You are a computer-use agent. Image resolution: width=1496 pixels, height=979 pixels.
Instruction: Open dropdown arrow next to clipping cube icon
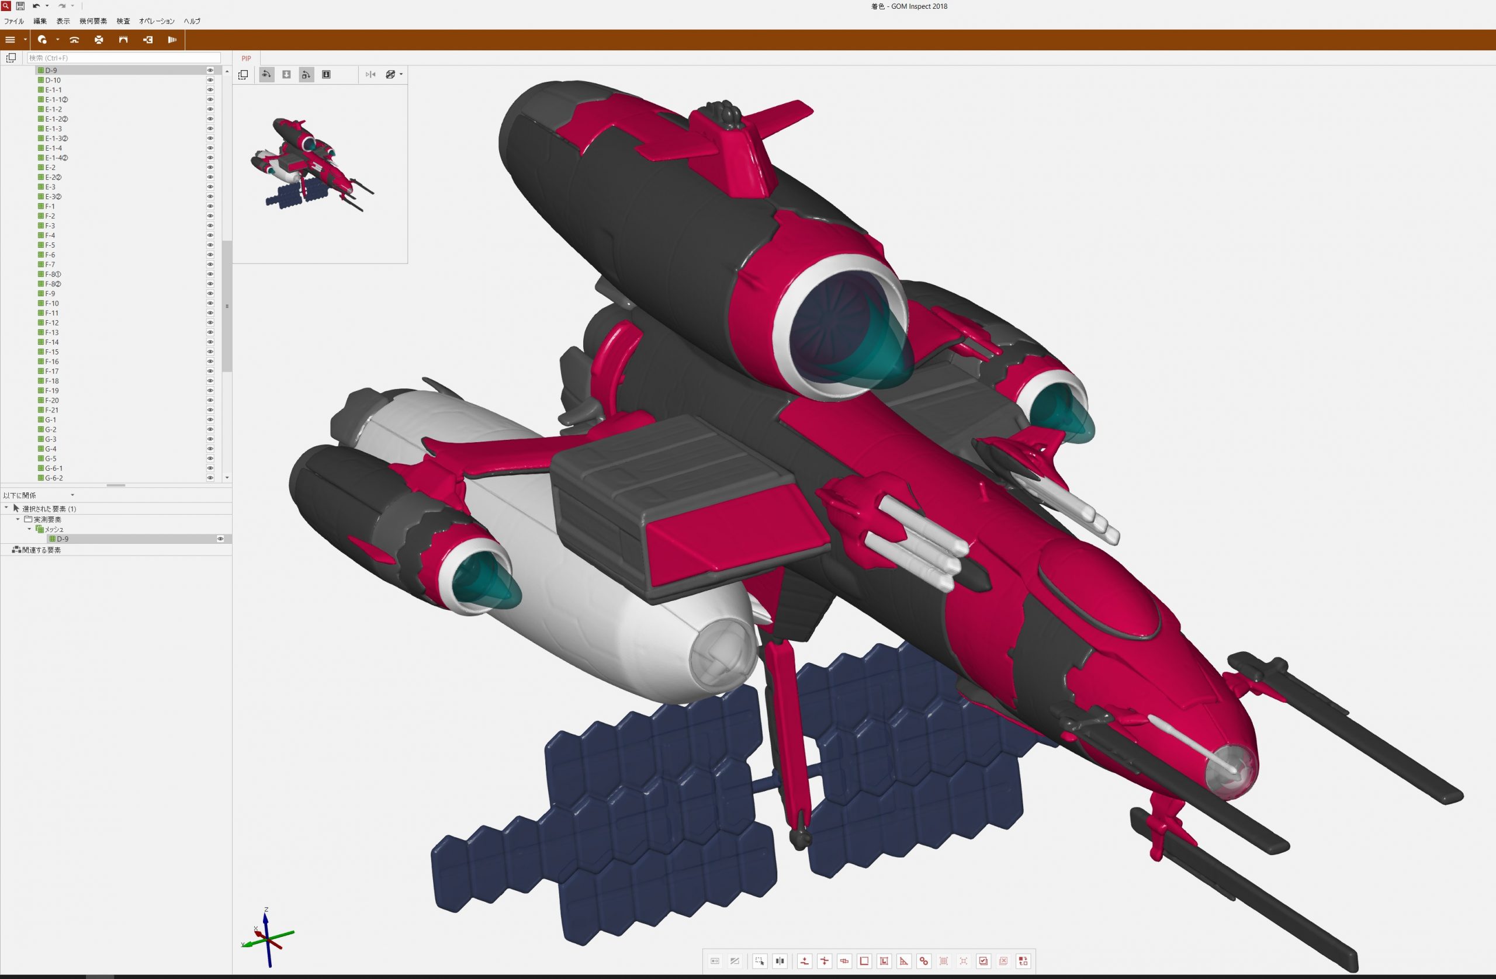pos(401,74)
